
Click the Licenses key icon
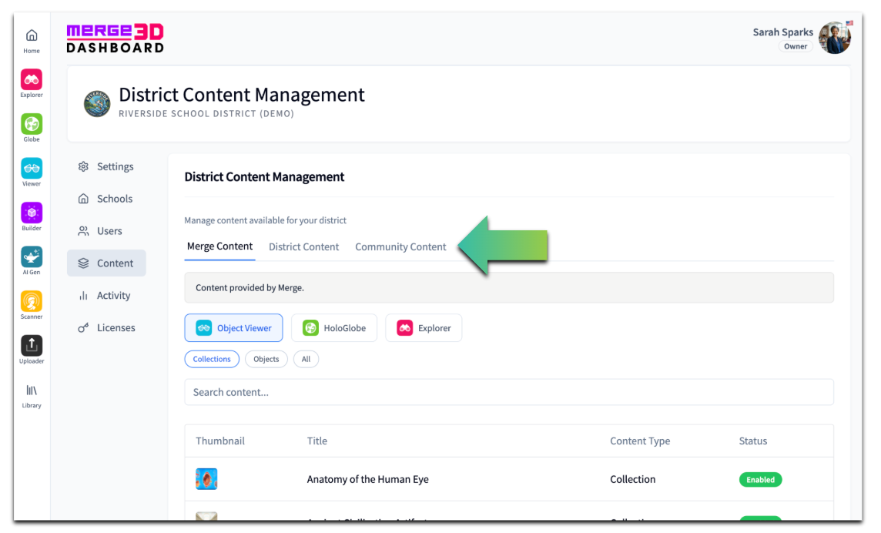point(83,328)
